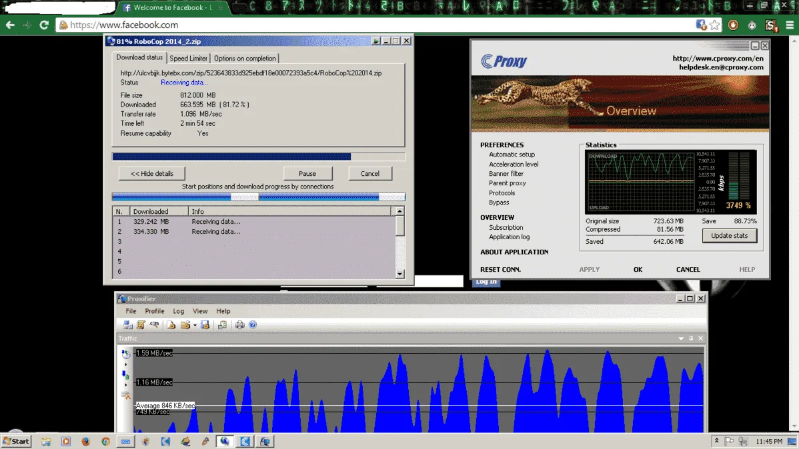Click the blue download arrow traffic icon
Viewport: 799px width, 449px height.
126,374
